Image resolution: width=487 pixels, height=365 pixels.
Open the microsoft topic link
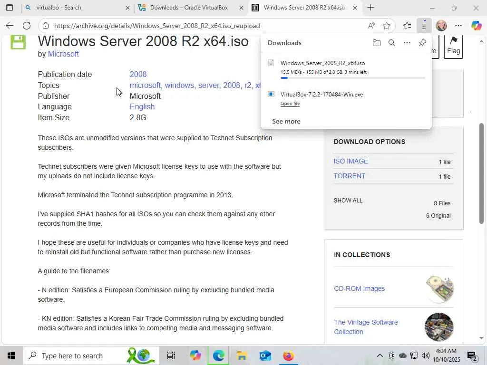coord(146,86)
